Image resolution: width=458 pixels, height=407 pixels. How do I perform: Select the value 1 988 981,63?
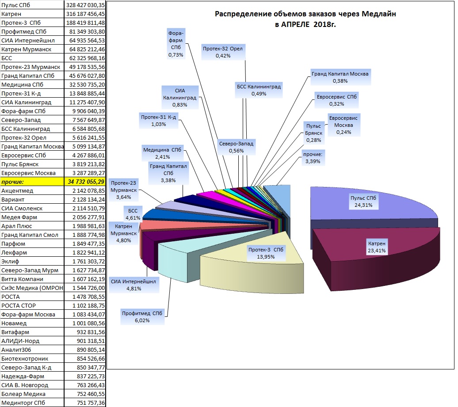[85, 226]
